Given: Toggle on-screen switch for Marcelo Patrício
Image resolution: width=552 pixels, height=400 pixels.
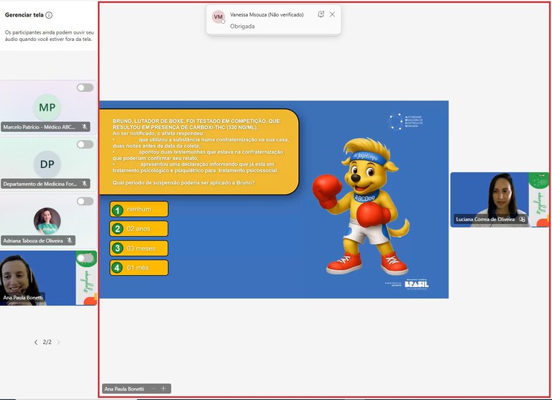Looking at the screenshot, I should [x=85, y=88].
